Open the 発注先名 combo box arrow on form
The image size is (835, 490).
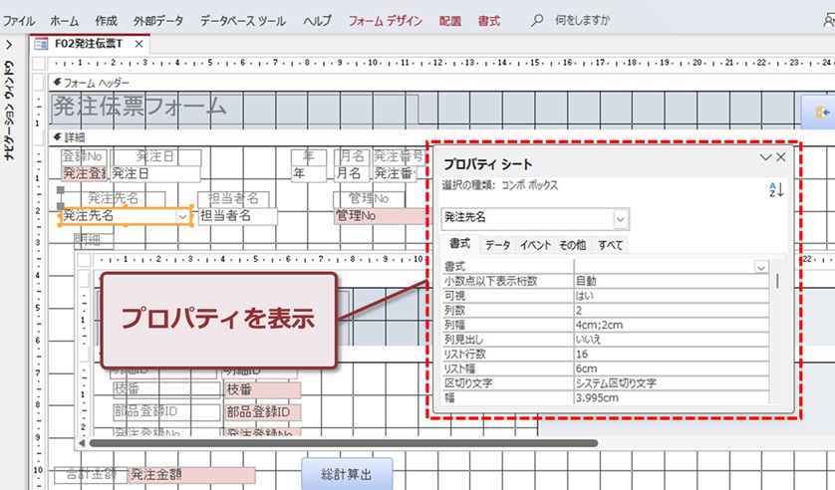(x=182, y=216)
